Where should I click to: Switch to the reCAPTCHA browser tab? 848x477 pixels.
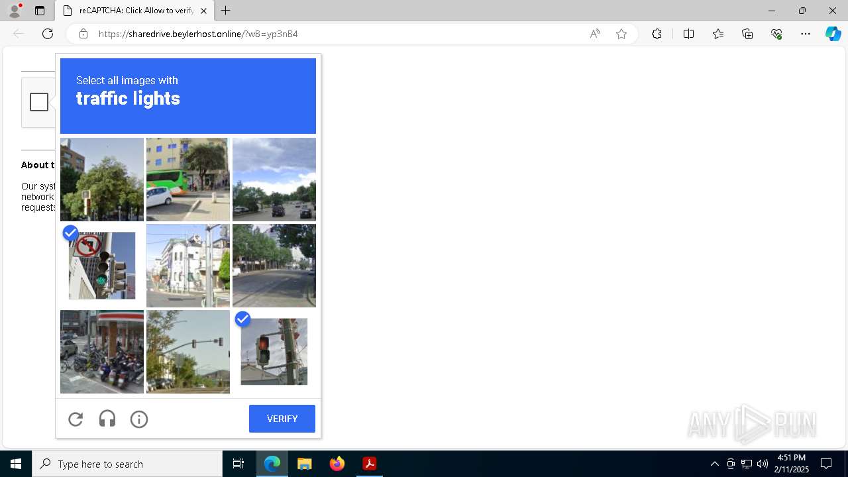tap(135, 11)
